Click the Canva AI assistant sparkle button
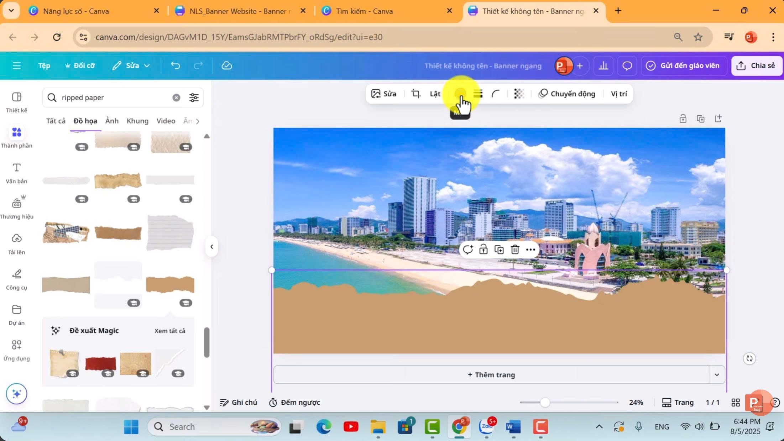This screenshot has width=784, height=441. pyautogui.click(x=16, y=394)
